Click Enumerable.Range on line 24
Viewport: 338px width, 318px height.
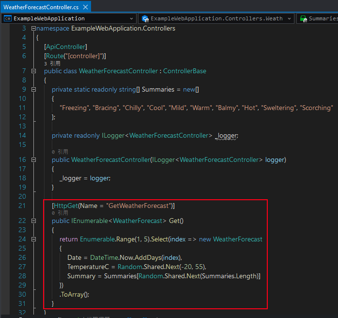click(x=107, y=239)
